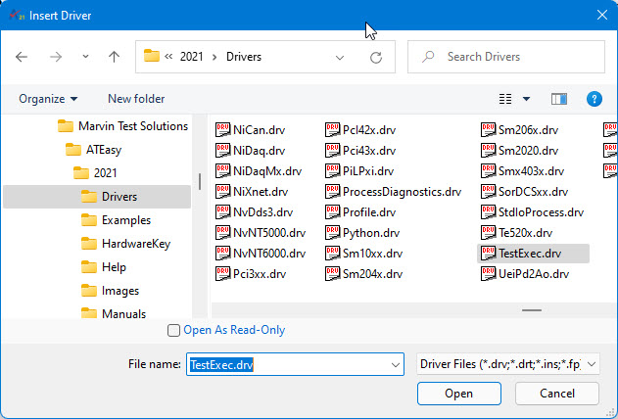Click the Open button

[x=458, y=394]
